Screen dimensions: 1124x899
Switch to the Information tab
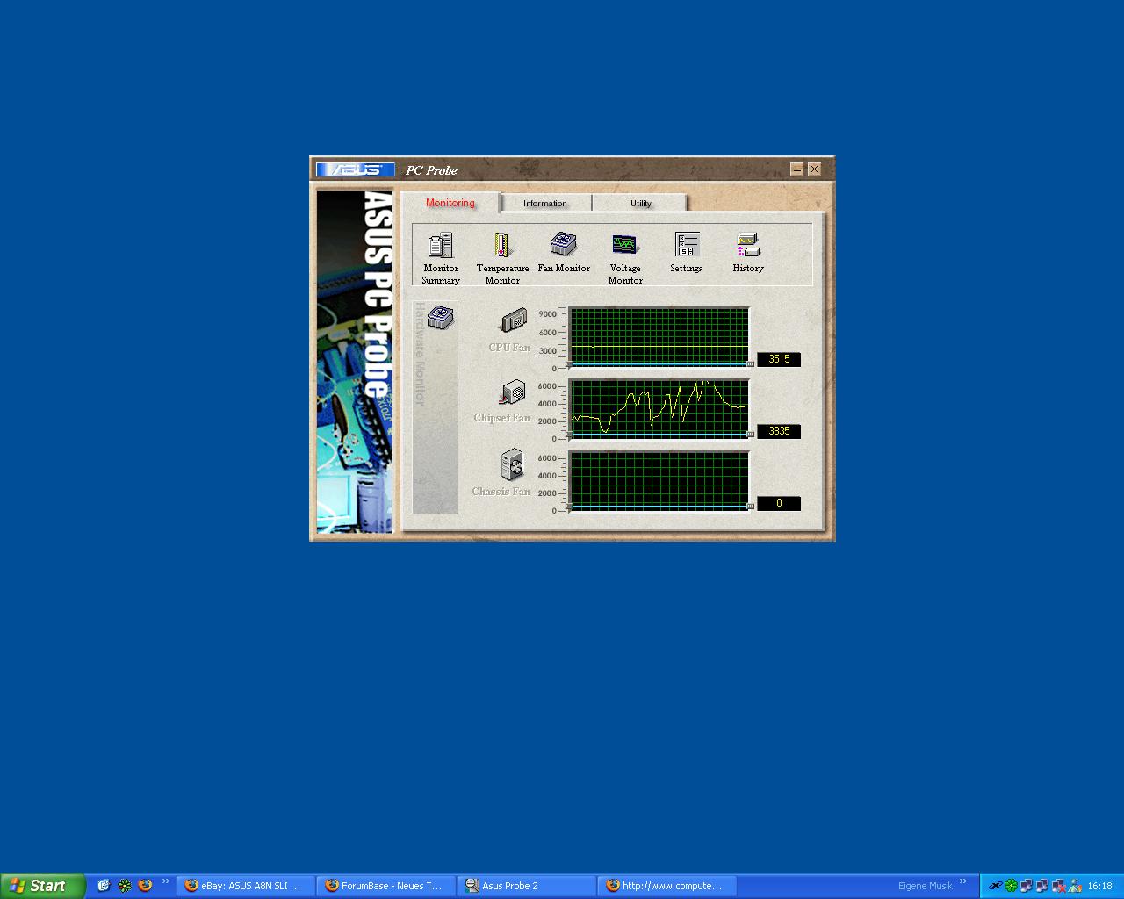tap(545, 204)
